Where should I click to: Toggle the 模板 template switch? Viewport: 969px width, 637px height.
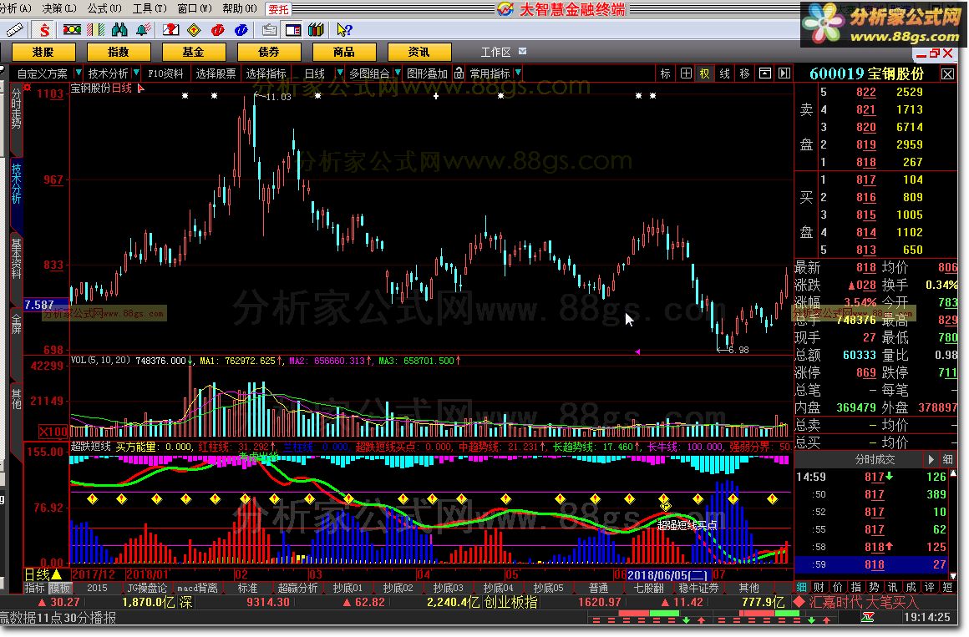pyautogui.click(x=60, y=588)
